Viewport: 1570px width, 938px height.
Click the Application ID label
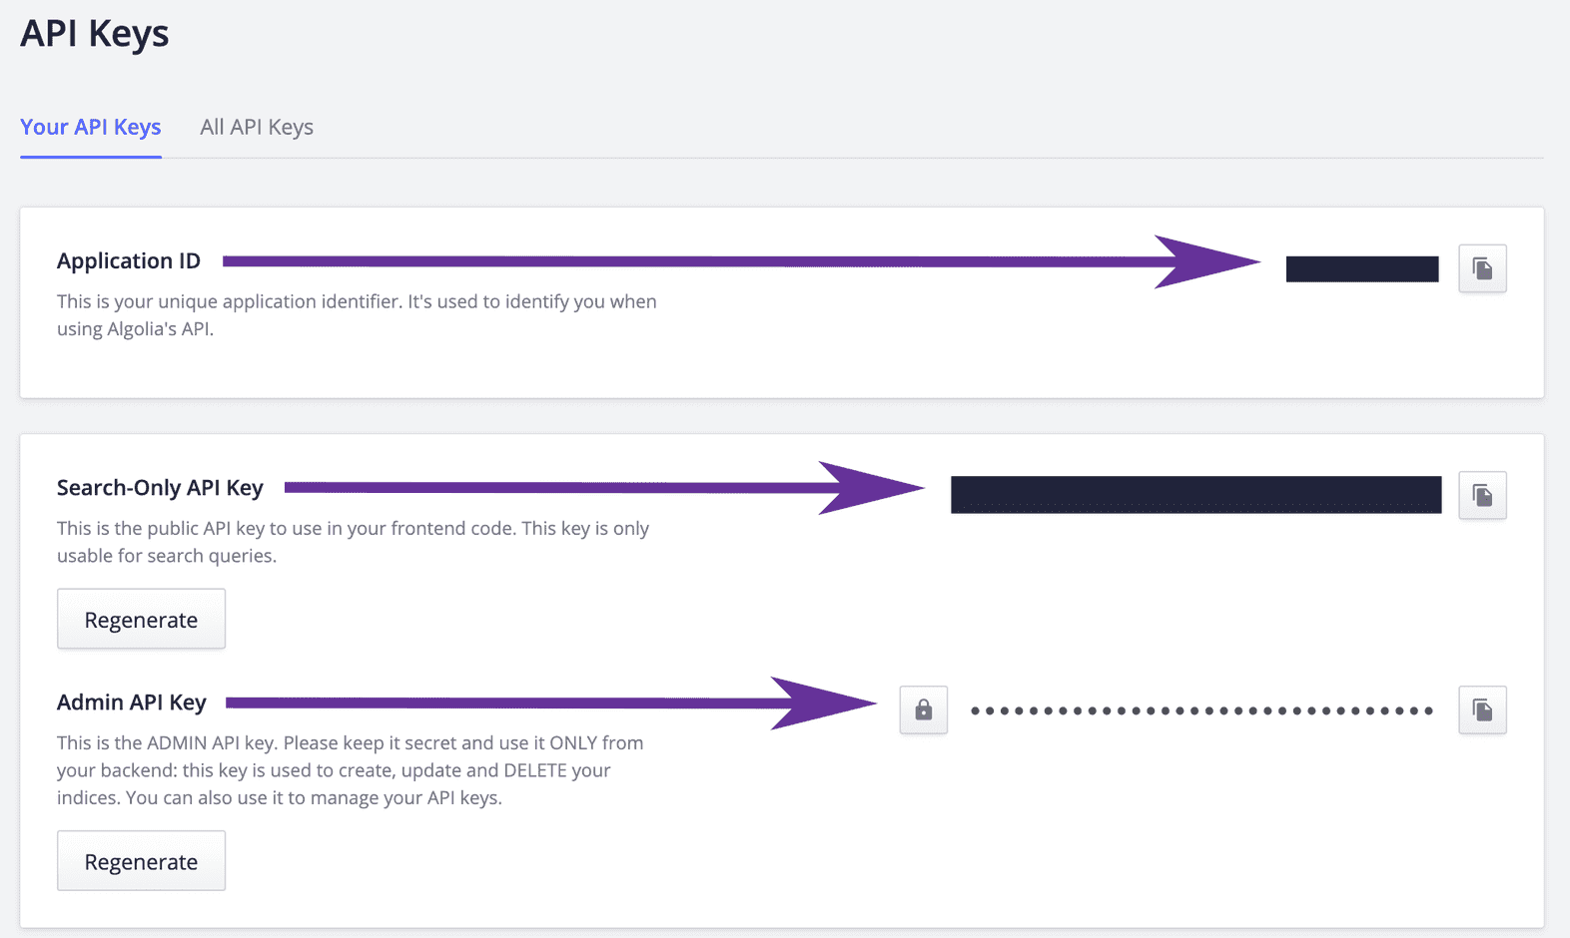click(129, 261)
